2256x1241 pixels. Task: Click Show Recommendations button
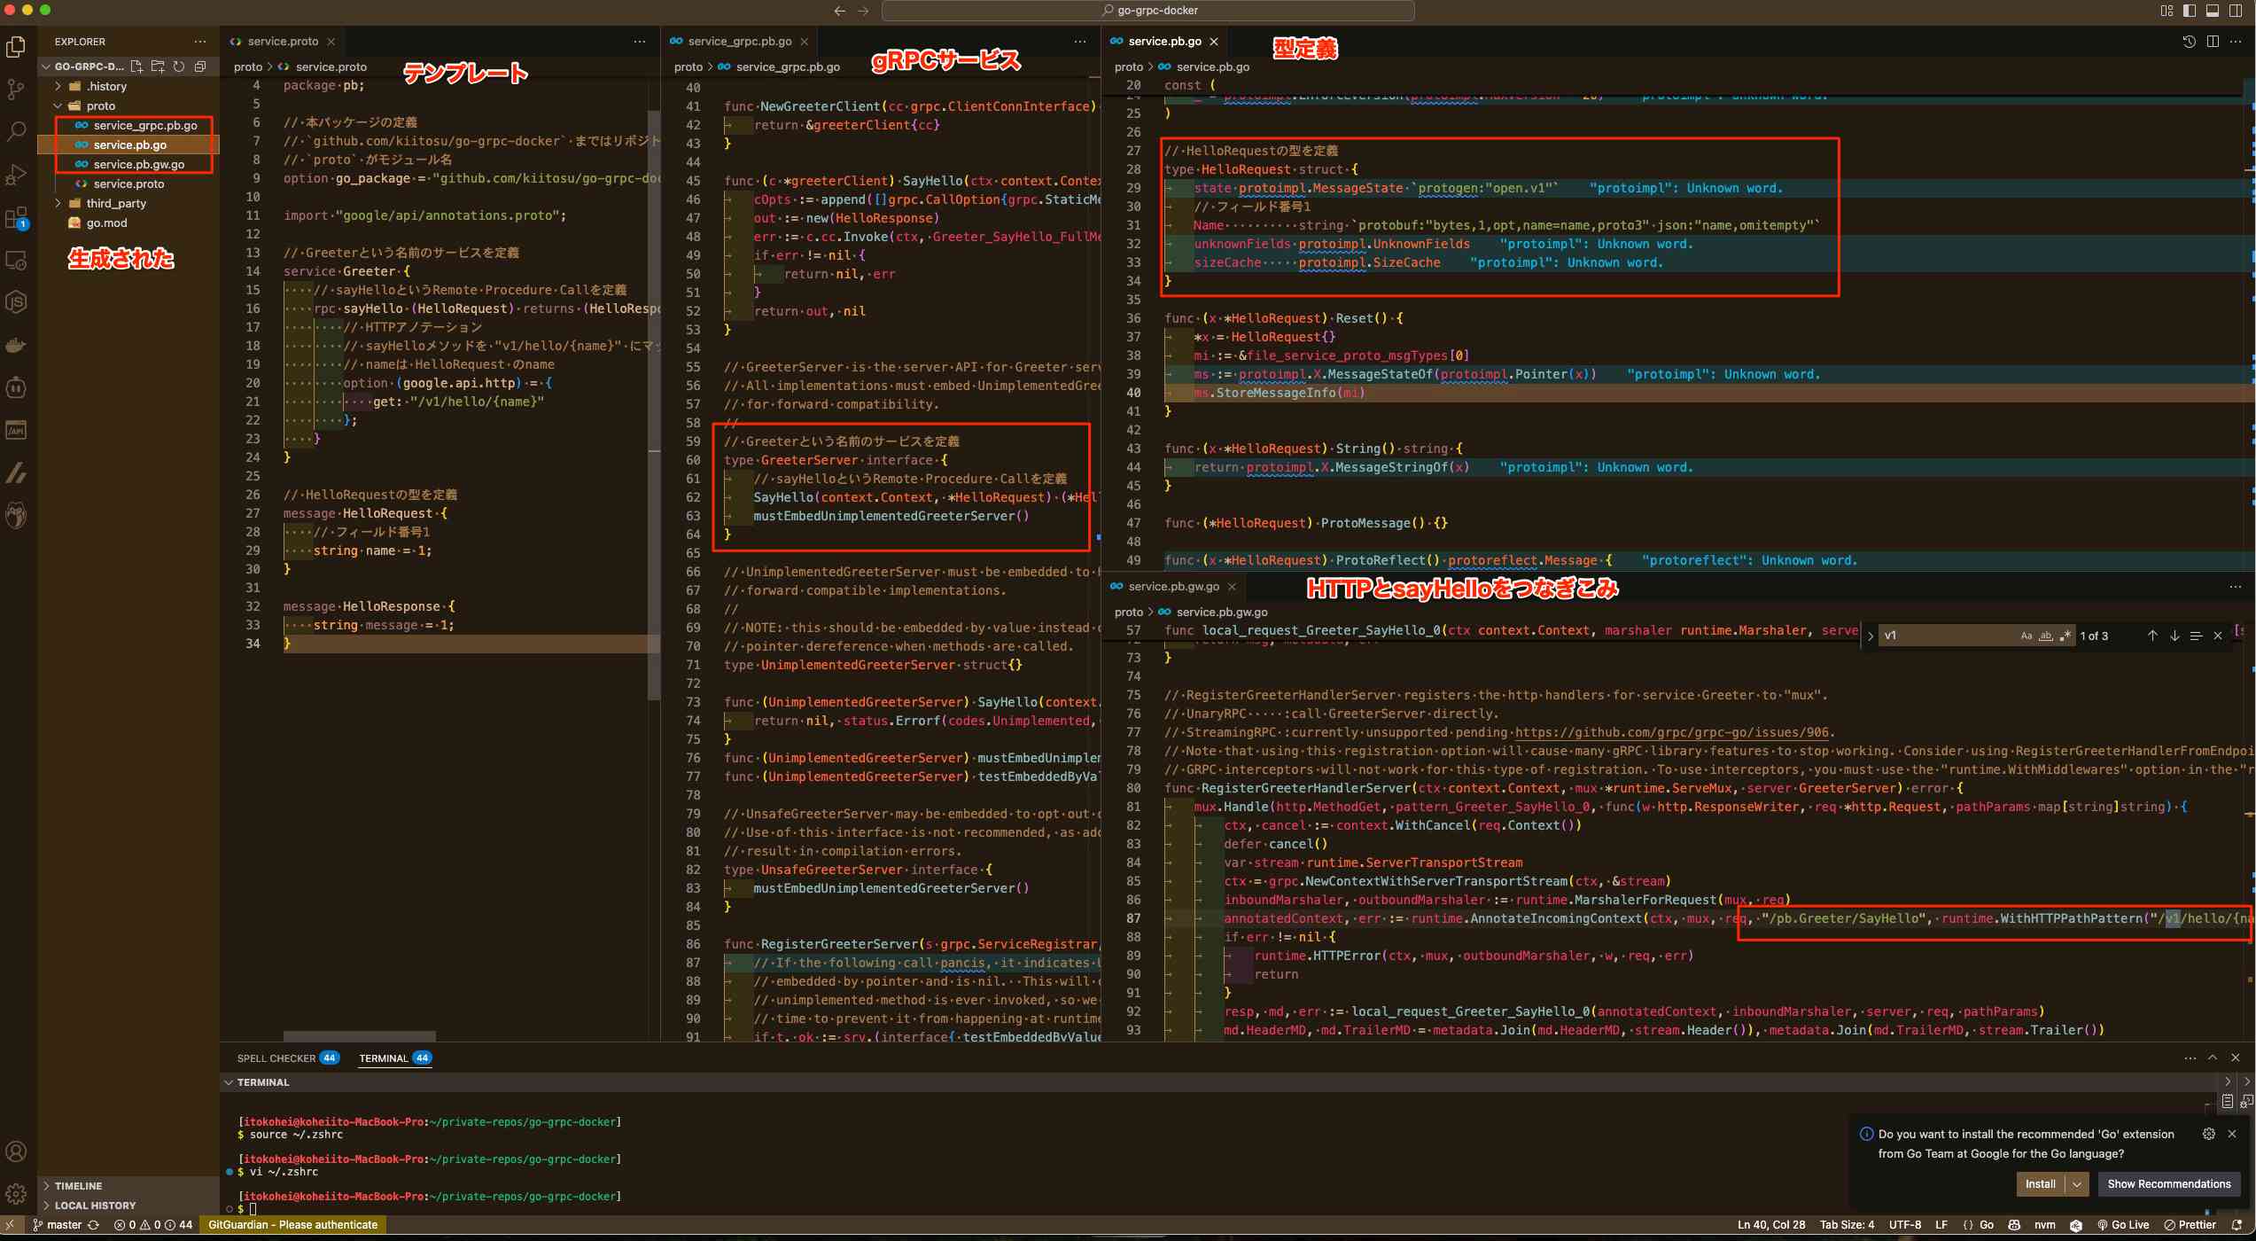[2168, 1184]
